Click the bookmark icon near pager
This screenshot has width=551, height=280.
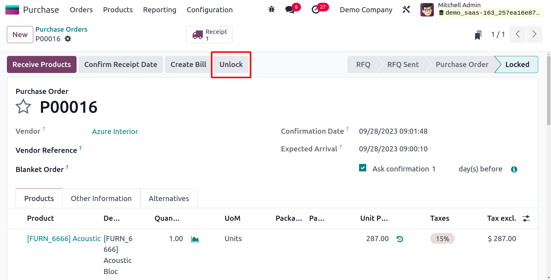(x=478, y=35)
